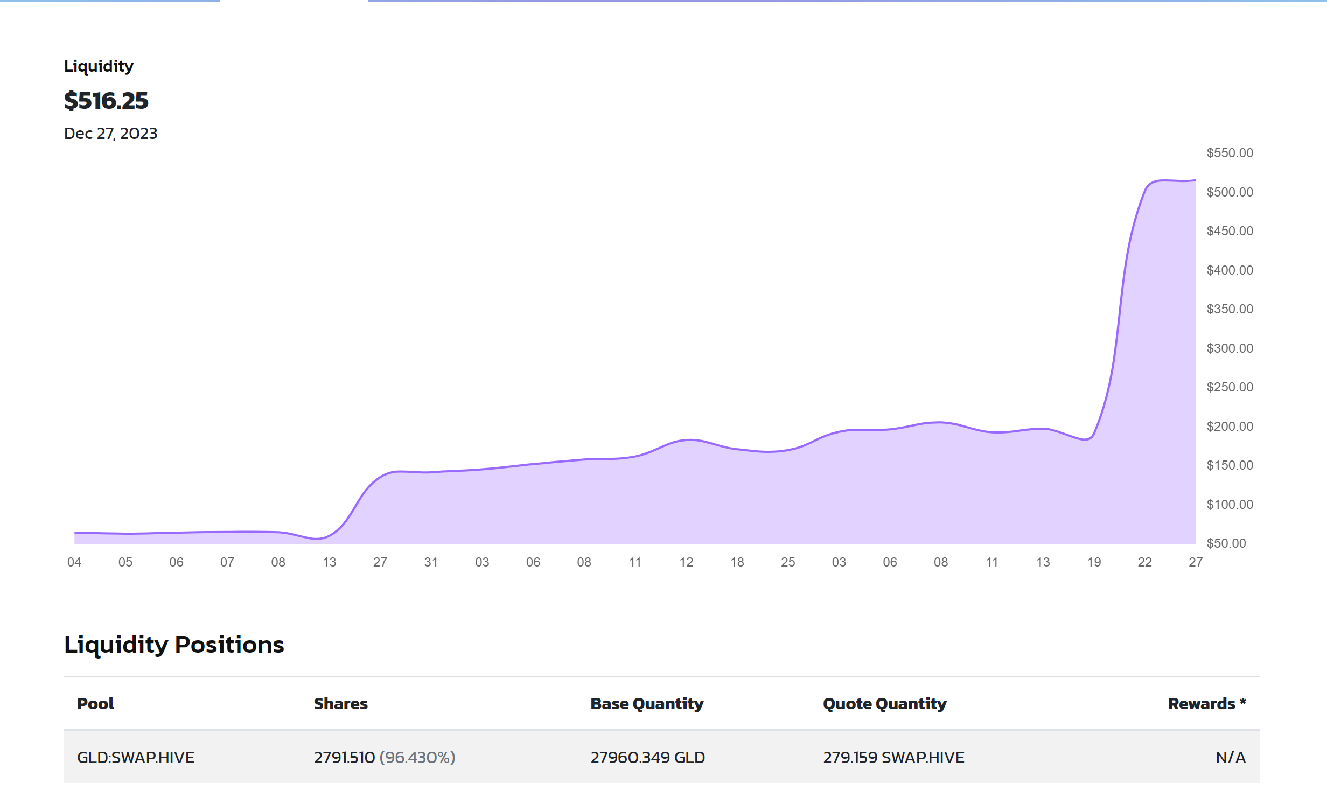
Task: Select the 25 date on chart axis
Action: pyautogui.click(x=788, y=562)
